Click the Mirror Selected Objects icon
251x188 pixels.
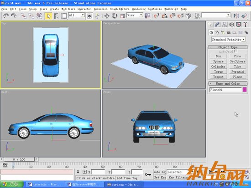point(236,16)
